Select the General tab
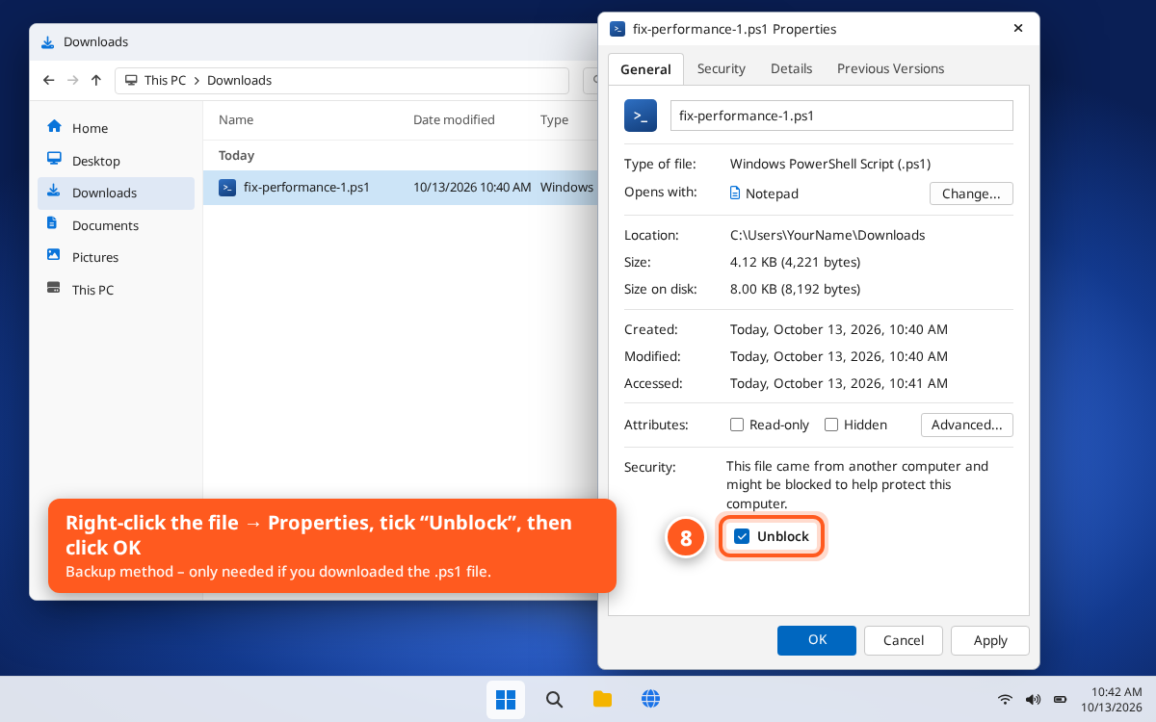This screenshot has width=1156, height=722. click(x=645, y=69)
